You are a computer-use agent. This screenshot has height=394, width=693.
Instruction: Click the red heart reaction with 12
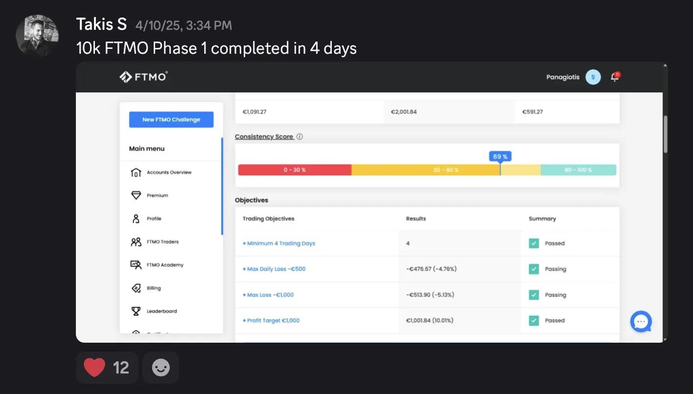coord(107,368)
